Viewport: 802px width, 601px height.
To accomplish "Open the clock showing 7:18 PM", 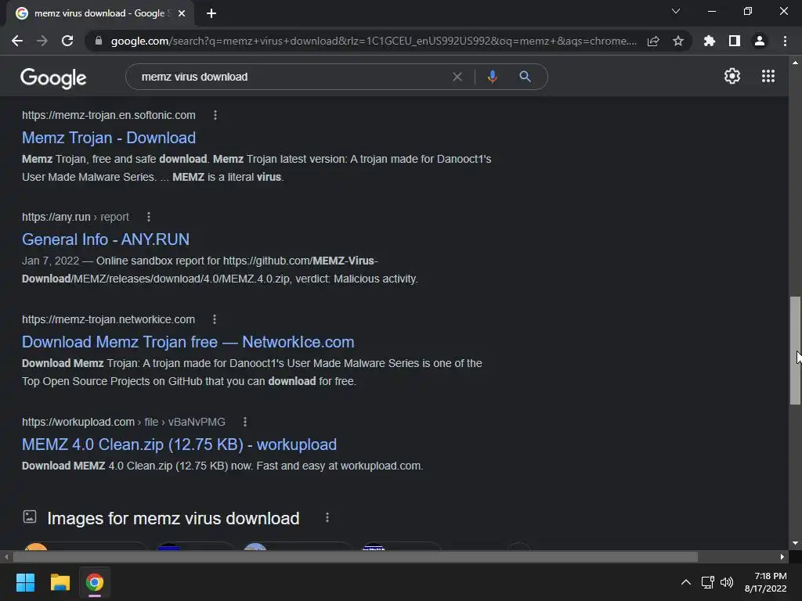I will click(766, 582).
